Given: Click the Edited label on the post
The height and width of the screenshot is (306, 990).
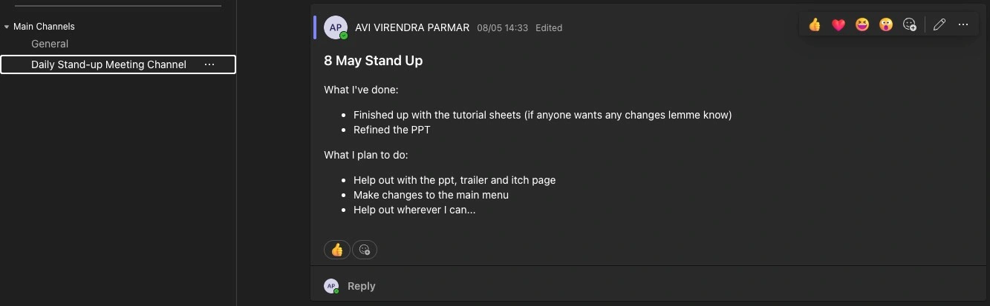Looking at the screenshot, I should click(549, 28).
